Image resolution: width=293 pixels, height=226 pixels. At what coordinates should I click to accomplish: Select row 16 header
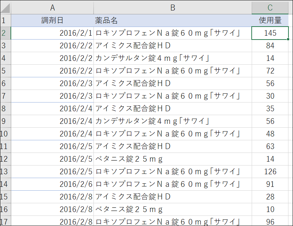(x=5, y=209)
